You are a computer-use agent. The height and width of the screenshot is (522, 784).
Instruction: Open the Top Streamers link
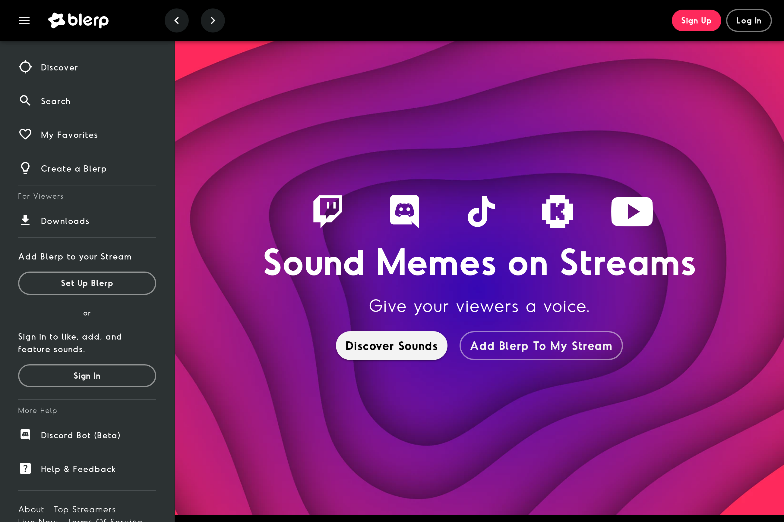85,509
